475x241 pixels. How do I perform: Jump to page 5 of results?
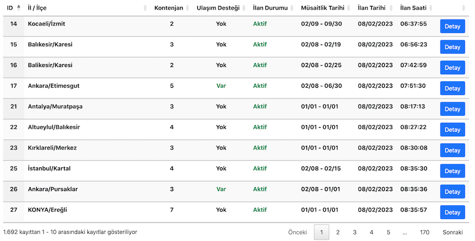pos(388,232)
